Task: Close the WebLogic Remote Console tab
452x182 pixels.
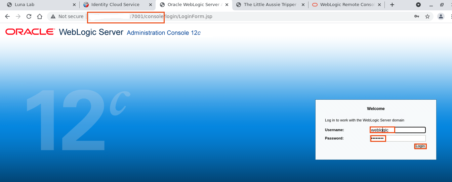Action: [x=379, y=5]
